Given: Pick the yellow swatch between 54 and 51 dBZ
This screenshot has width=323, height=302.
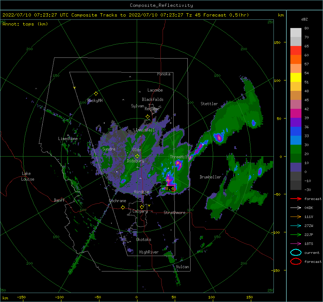Looking at the screenshot, I should point(296,77).
